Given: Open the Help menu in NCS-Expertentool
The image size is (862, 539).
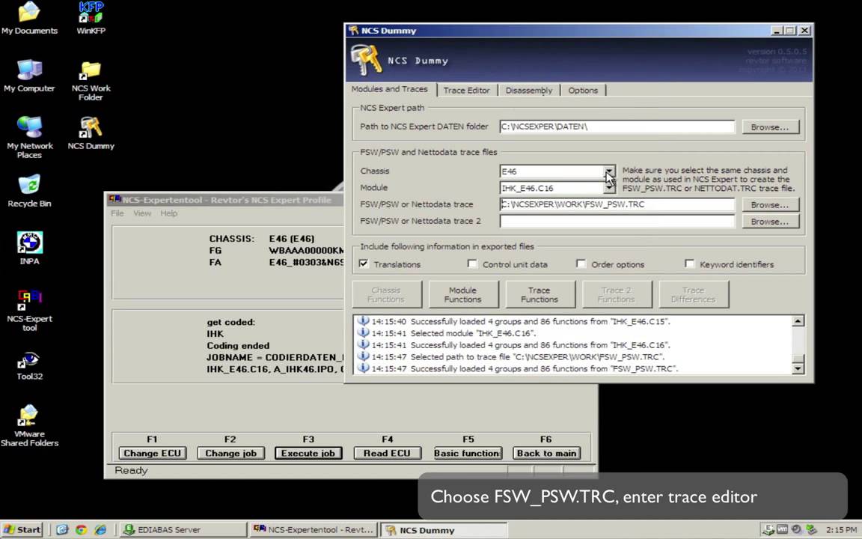Looking at the screenshot, I should (169, 213).
